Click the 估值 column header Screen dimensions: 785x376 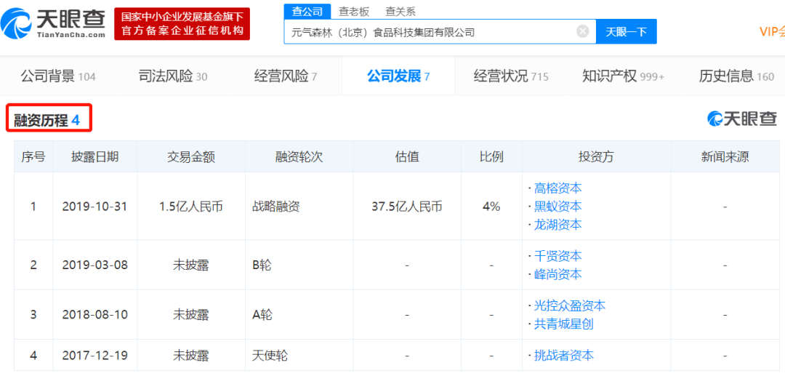coord(406,156)
